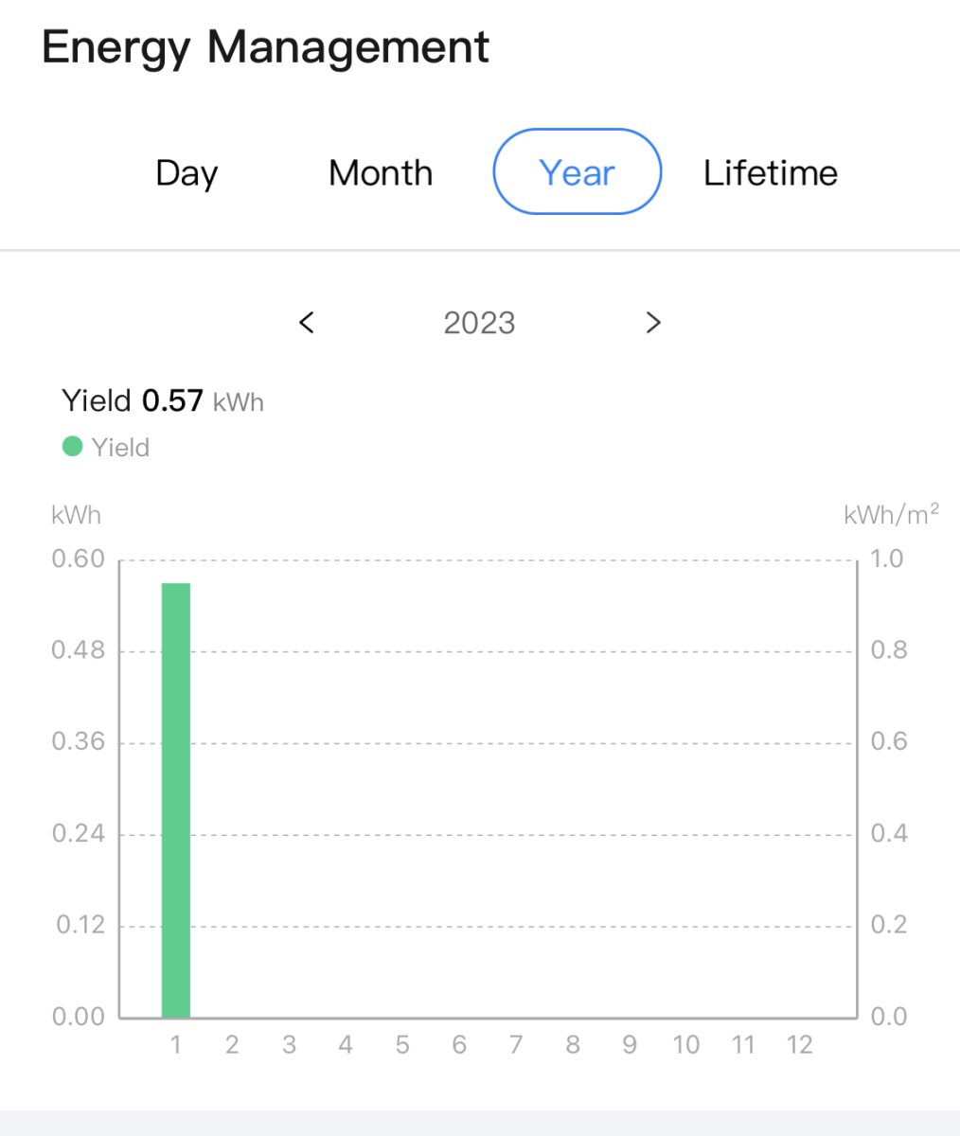Image resolution: width=960 pixels, height=1136 pixels.
Task: Go to the previous year arrow
Action: coord(306,323)
